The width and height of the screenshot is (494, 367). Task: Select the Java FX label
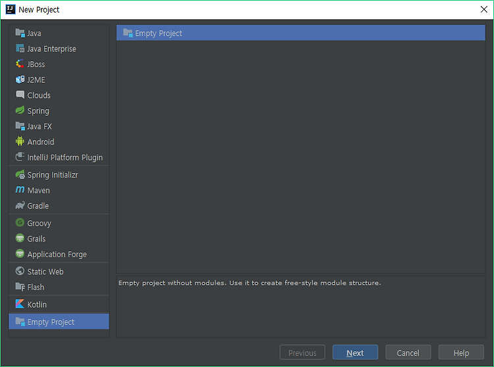click(x=40, y=126)
